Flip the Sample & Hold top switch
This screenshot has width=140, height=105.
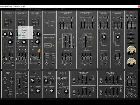61,78
